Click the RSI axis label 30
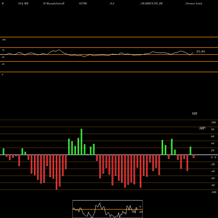Screen dimensions: 218x218 tap(3, 64)
